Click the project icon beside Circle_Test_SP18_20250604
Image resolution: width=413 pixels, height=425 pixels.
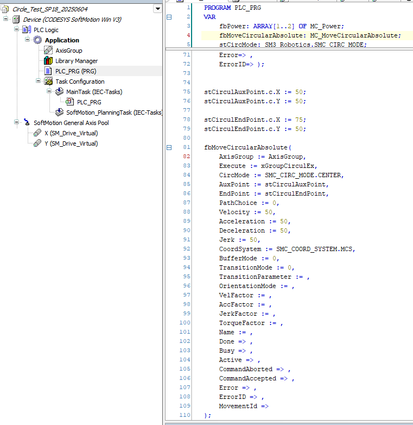(x=4, y=9)
